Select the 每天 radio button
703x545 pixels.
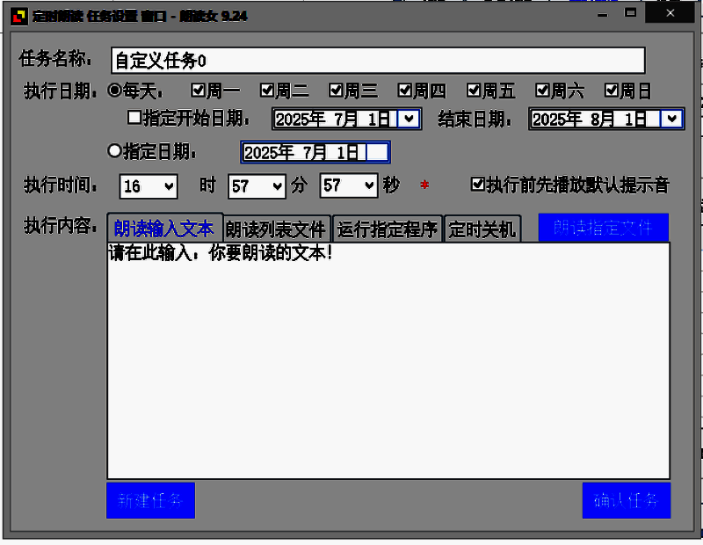tap(114, 90)
